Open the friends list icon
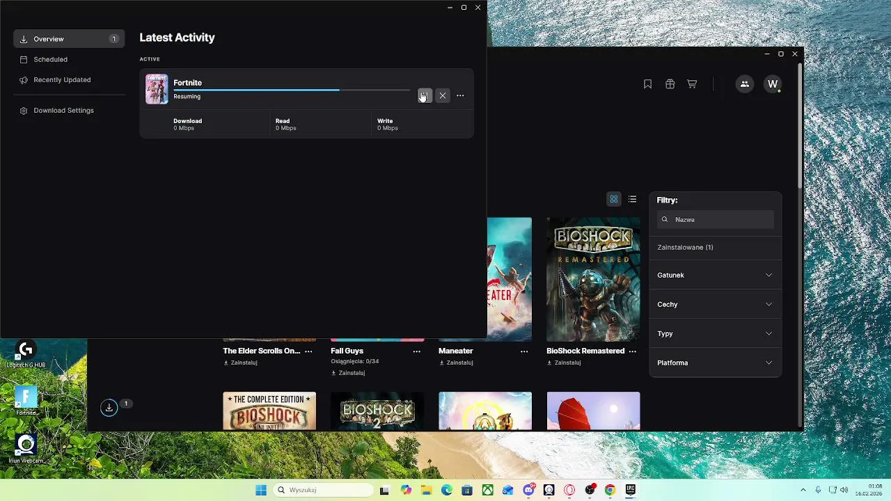The image size is (891, 501). coord(744,83)
